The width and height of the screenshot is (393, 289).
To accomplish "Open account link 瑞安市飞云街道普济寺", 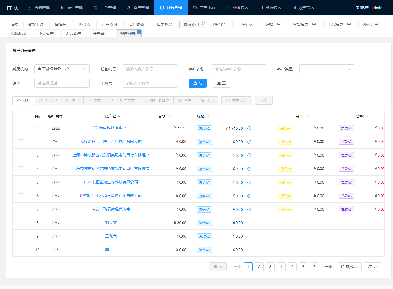I will [111, 209].
